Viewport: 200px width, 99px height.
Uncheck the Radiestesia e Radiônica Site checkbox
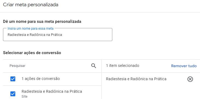point(13,94)
